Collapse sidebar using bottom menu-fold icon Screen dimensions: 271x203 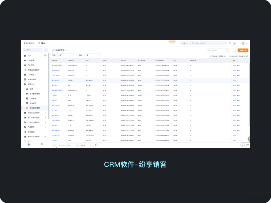click(42, 145)
